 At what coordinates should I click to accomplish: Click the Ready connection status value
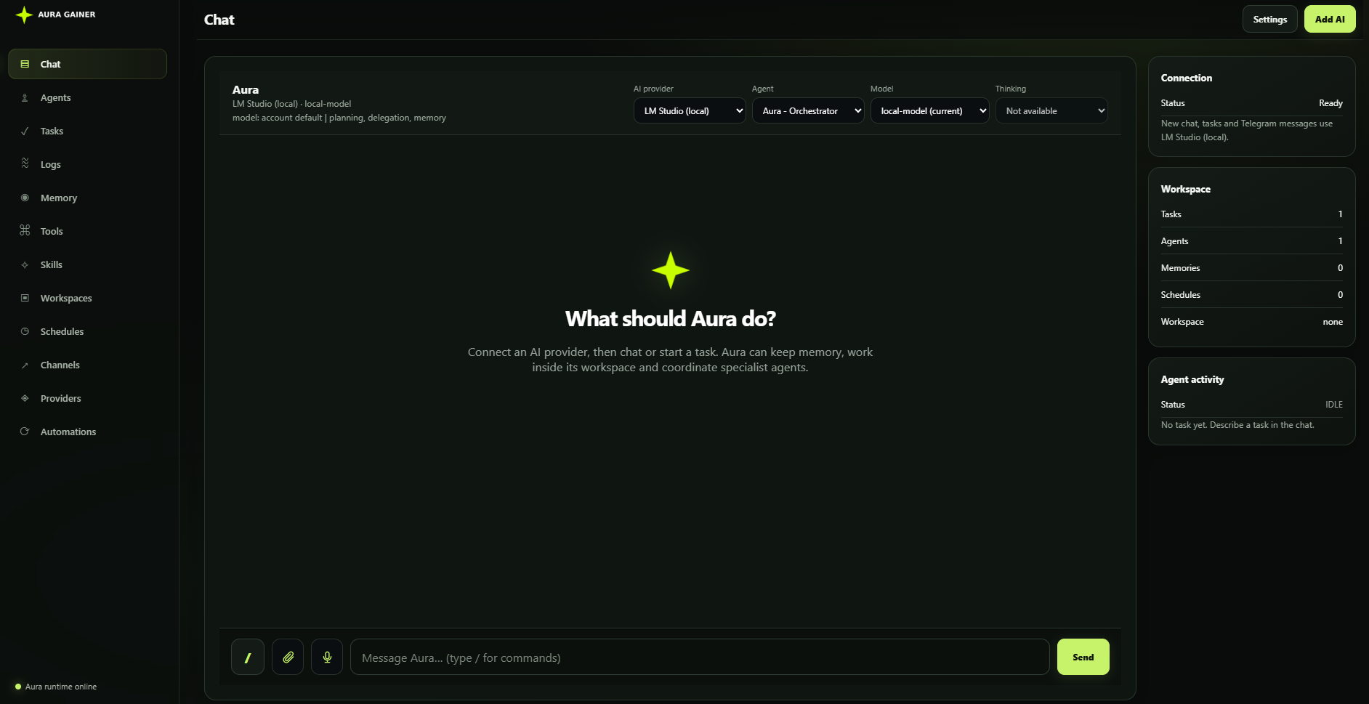coord(1330,103)
